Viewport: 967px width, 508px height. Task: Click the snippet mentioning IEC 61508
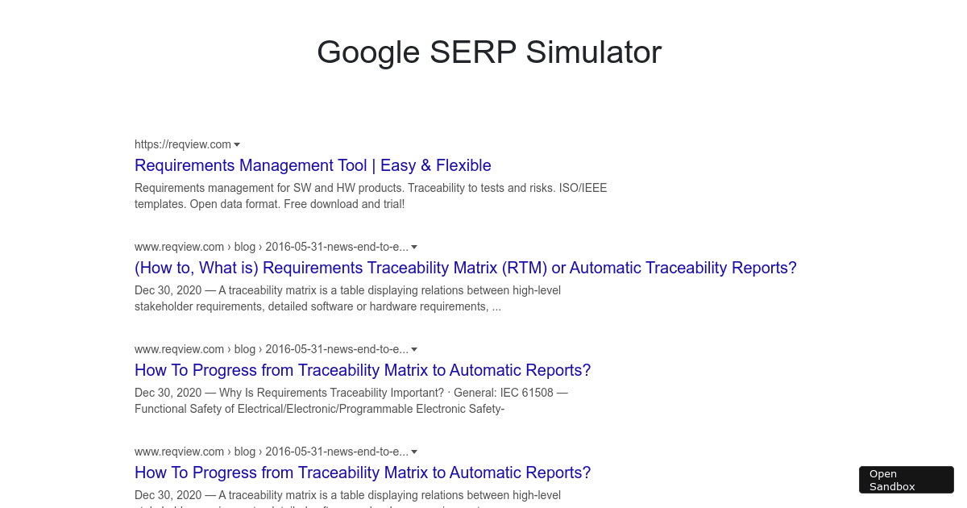(x=351, y=401)
